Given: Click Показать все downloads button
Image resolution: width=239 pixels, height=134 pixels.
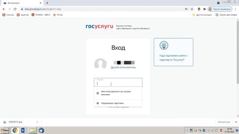Looking at the screenshot, I should pyautogui.click(x=224, y=122).
